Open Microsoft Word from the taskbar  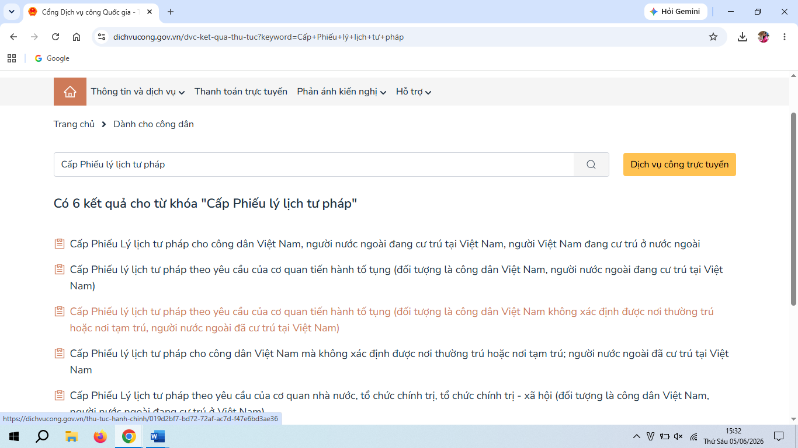click(x=158, y=436)
